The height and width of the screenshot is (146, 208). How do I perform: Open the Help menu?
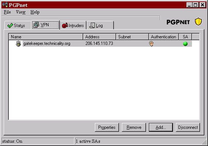pyautogui.click(x=35, y=12)
